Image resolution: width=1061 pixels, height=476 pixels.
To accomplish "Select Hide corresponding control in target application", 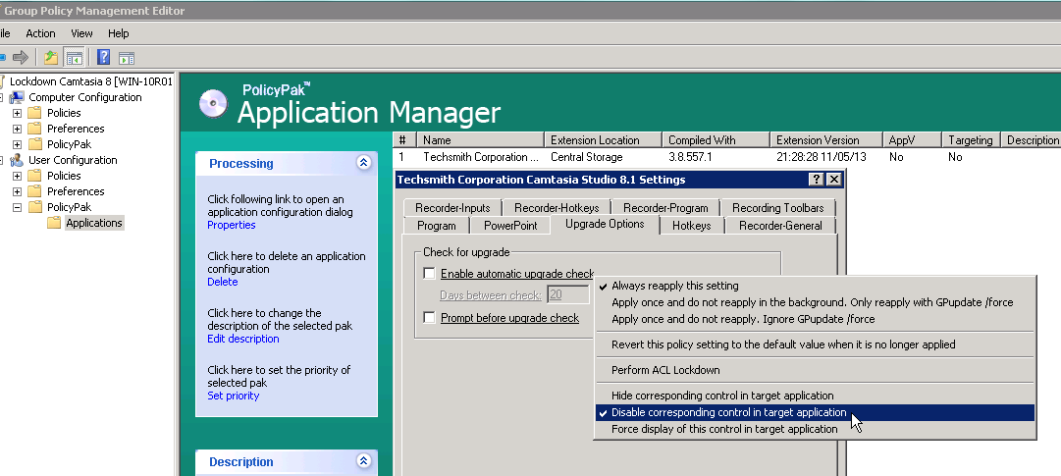I will (815, 396).
